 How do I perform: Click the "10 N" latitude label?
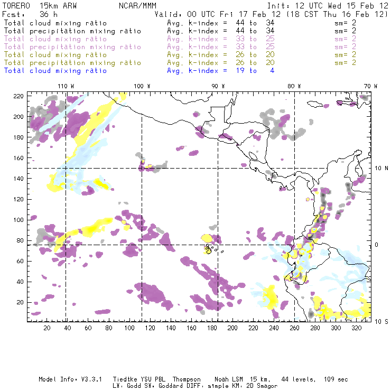tap(381, 169)
